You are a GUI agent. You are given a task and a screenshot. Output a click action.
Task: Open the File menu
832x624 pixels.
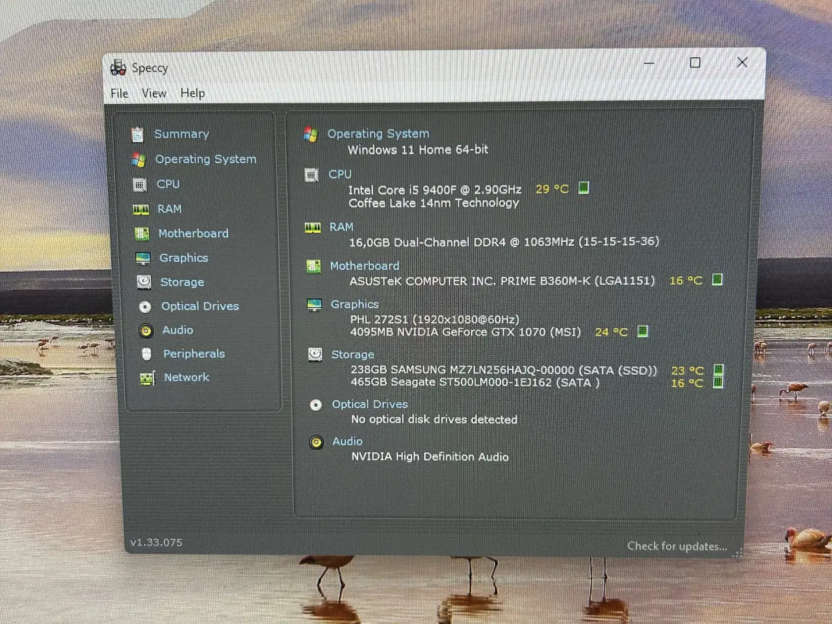pos(120,94)
